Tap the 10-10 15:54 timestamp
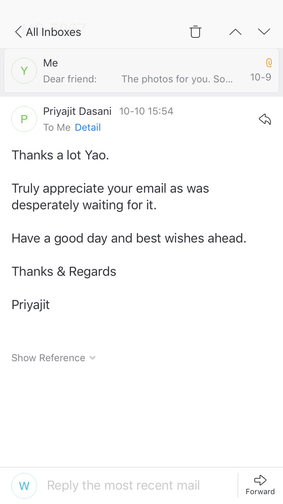 [146, 111]
